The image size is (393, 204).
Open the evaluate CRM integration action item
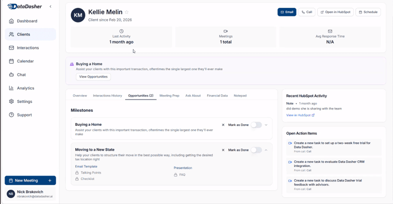click(x=334, y=166)
